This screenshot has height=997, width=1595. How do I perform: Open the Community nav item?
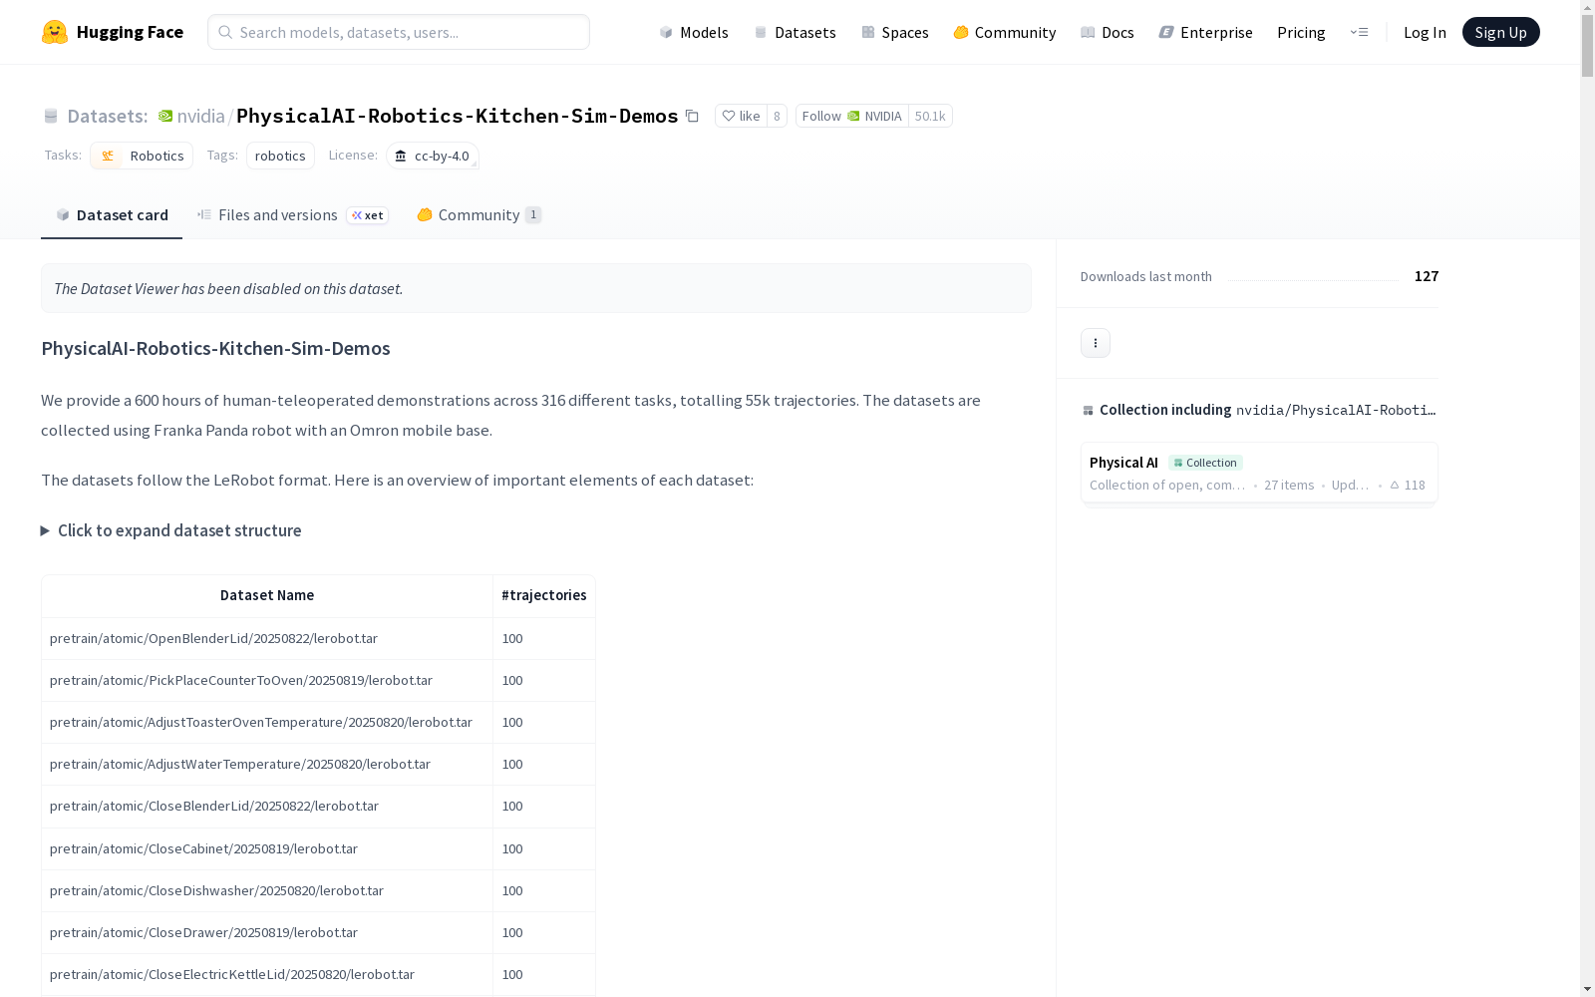(x=1004, y=32)
